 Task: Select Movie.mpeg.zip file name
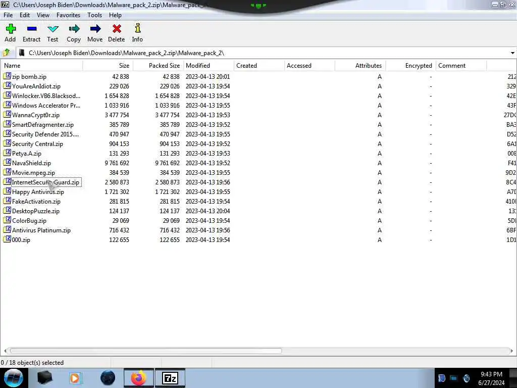(34, 172)
